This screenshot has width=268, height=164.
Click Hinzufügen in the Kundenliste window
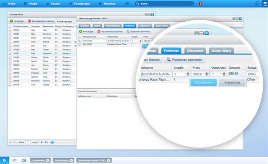click(17, 21)
